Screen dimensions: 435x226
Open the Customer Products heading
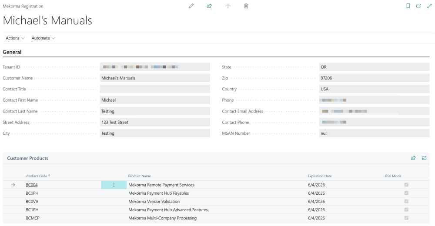pyautogui.click(x=28, y=158)
